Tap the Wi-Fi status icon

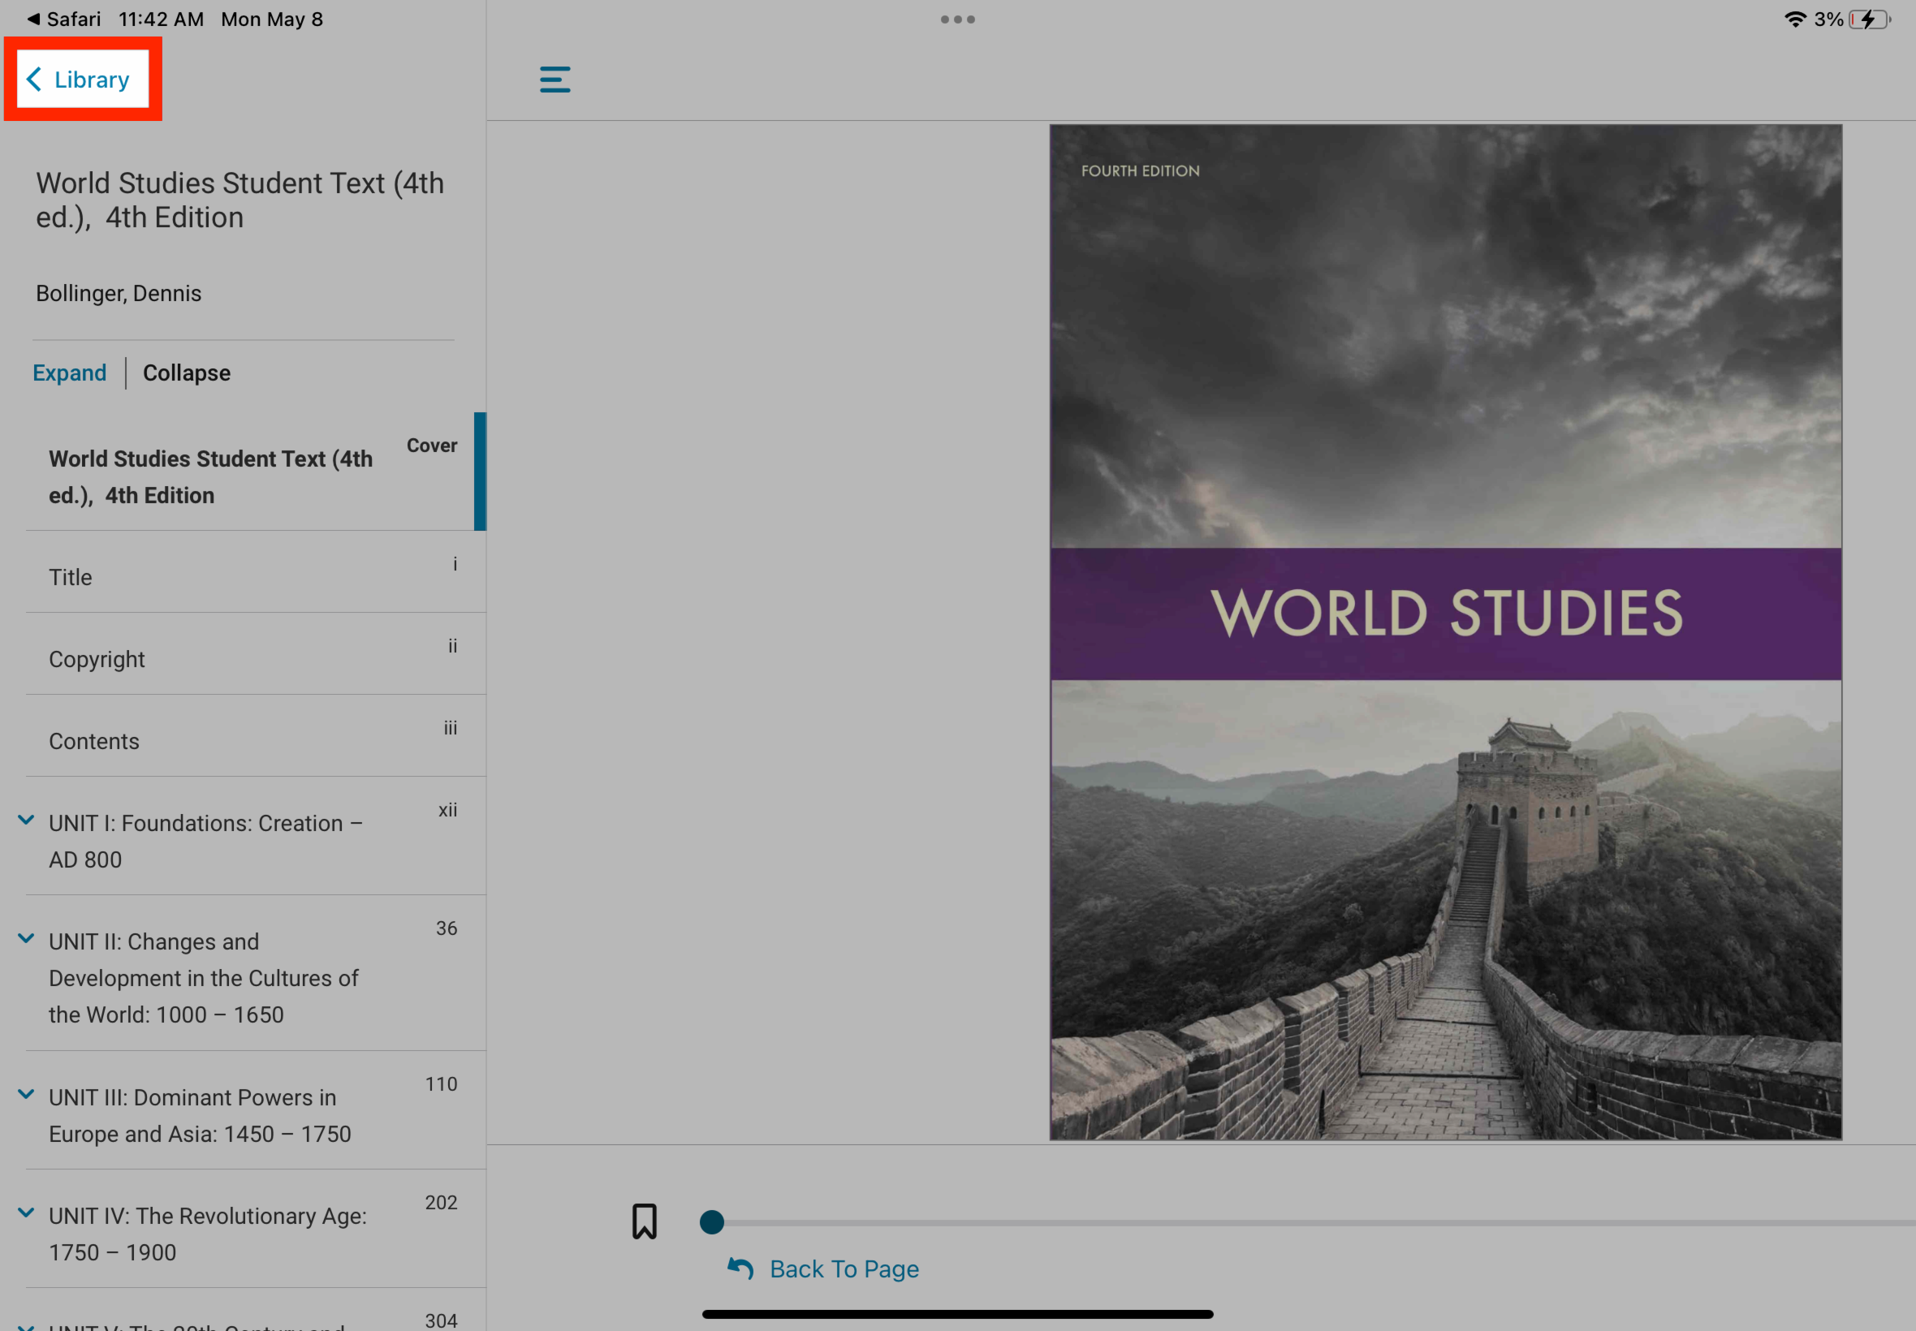click(x=1795, y=19)
